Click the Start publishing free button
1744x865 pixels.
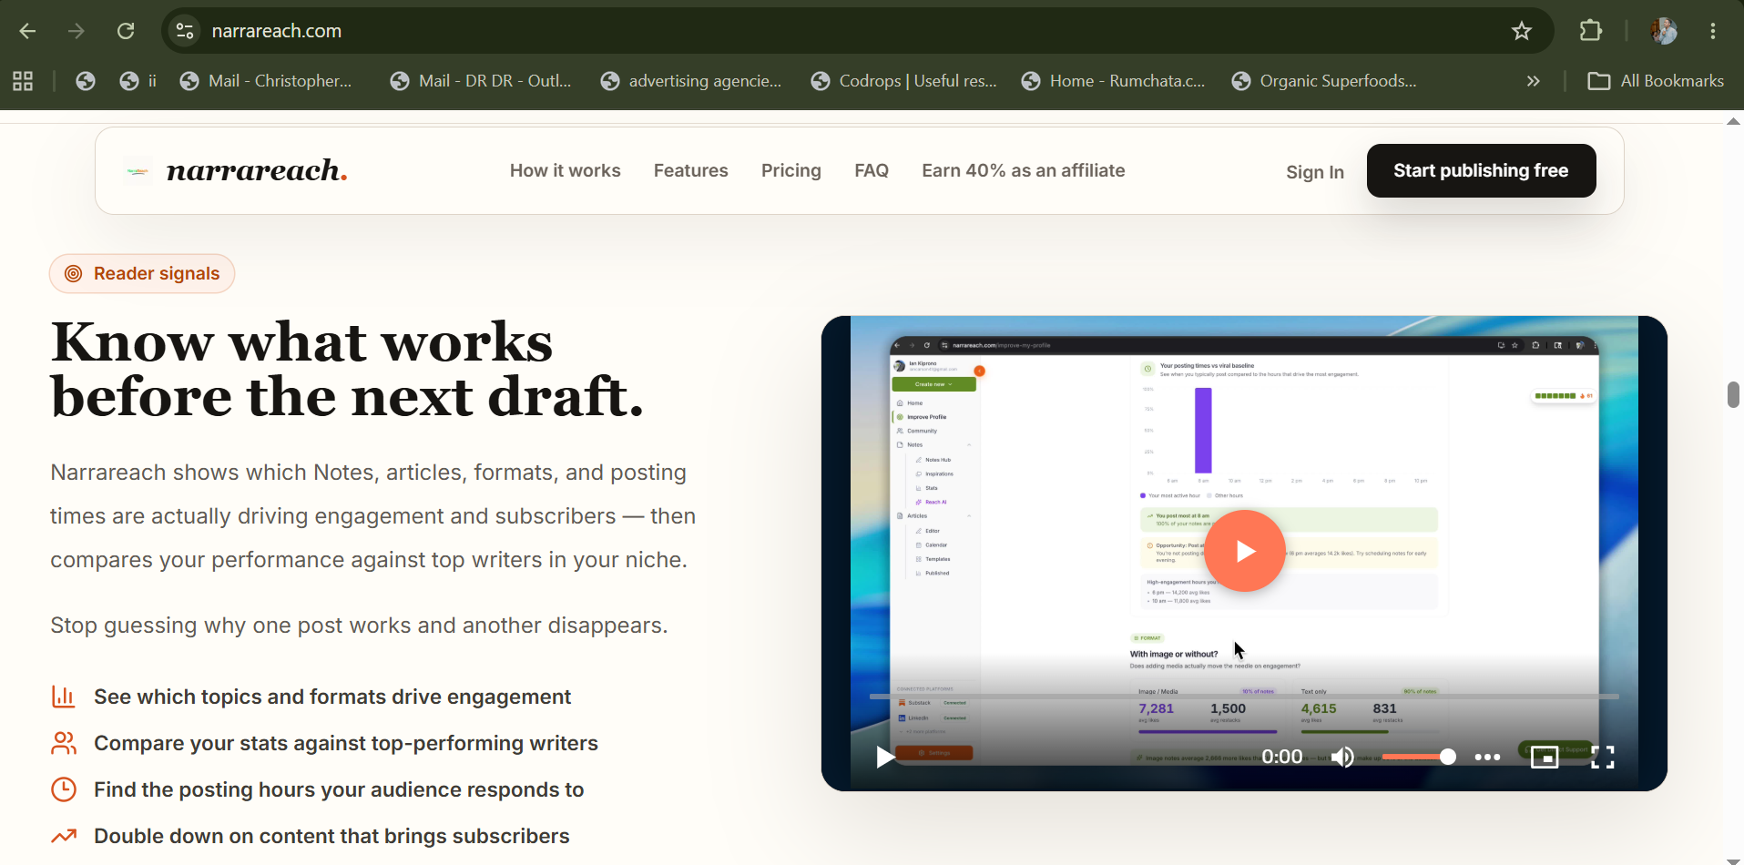coord(1481,170)
